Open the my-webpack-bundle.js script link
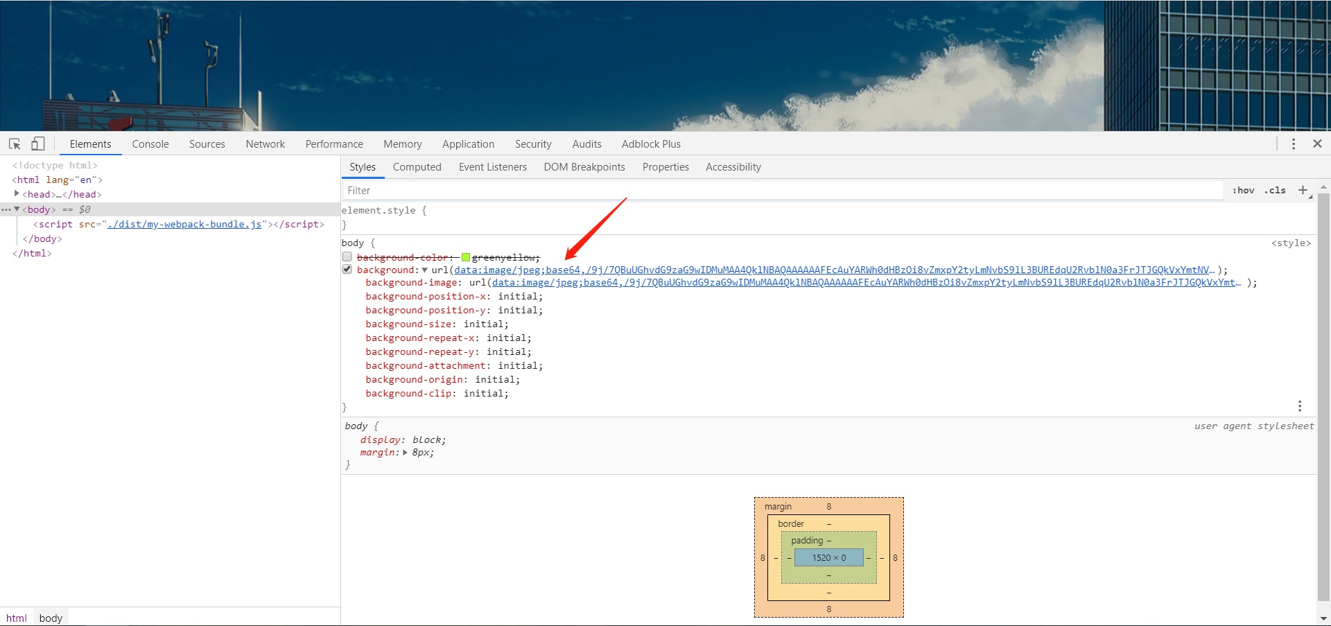 pyautogui.click(x=185, y=224)
